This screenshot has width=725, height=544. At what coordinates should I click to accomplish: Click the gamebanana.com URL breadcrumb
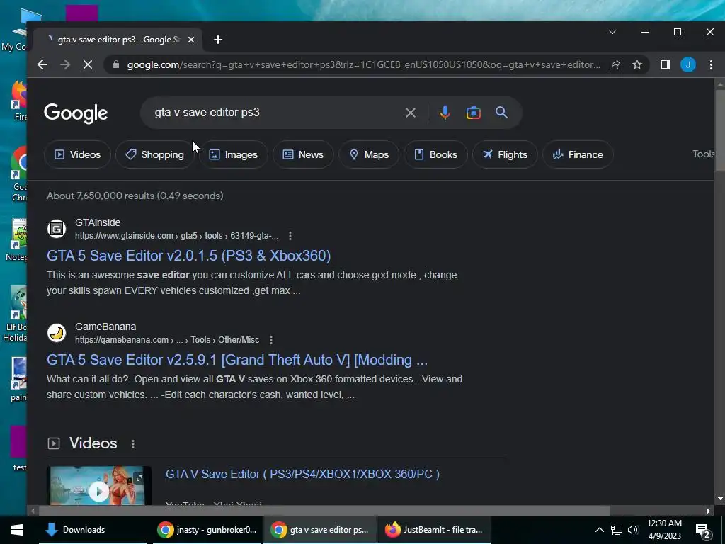(167, 340)
